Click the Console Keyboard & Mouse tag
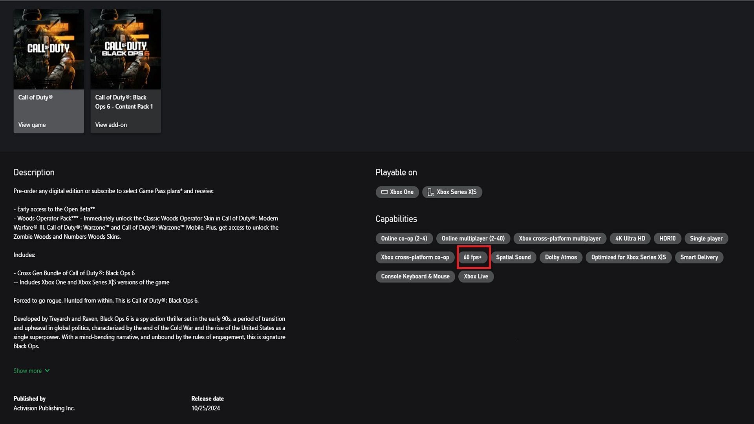This screenshot has height=424, width=754. pyautogui.click(x=415, y=276)
